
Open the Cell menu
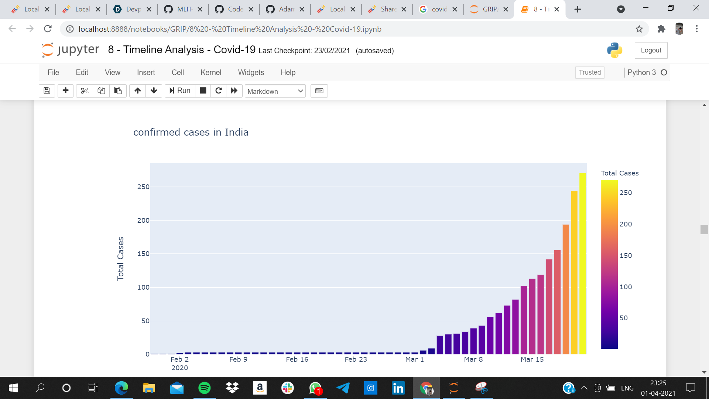point(178,72)
